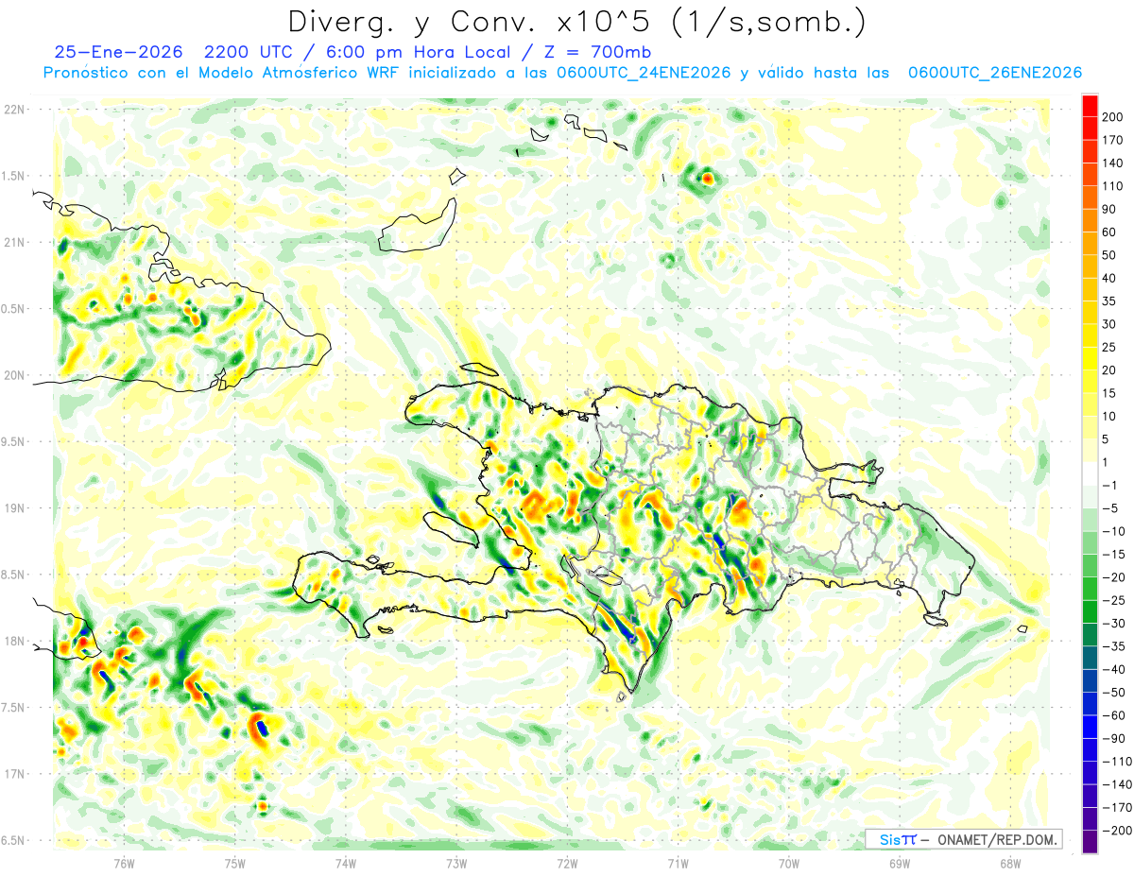Click the '-5' value on the color scale
The height and width of the screenshot is (876, 1134).
point(1111,508)
